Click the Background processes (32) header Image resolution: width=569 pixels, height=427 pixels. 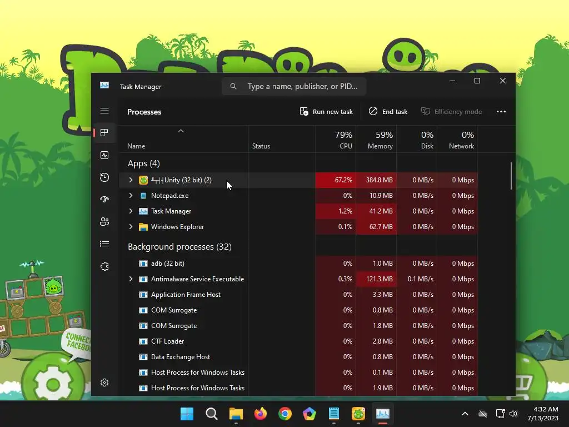[x=179, y=247]
